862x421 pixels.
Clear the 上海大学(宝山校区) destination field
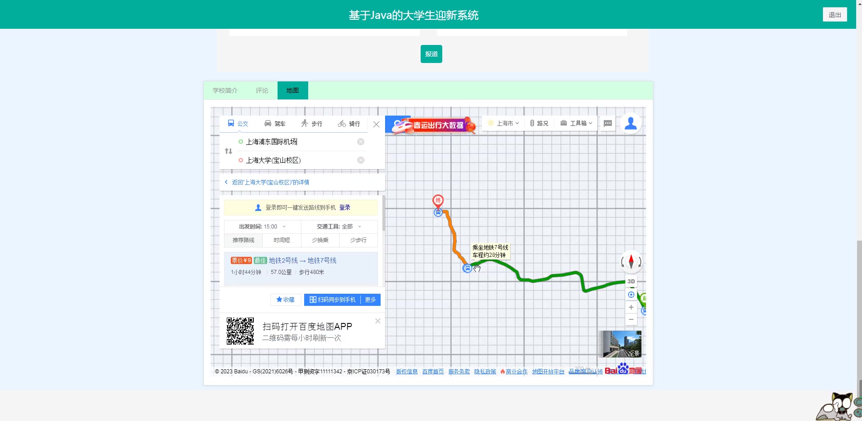tap(361, 160)
